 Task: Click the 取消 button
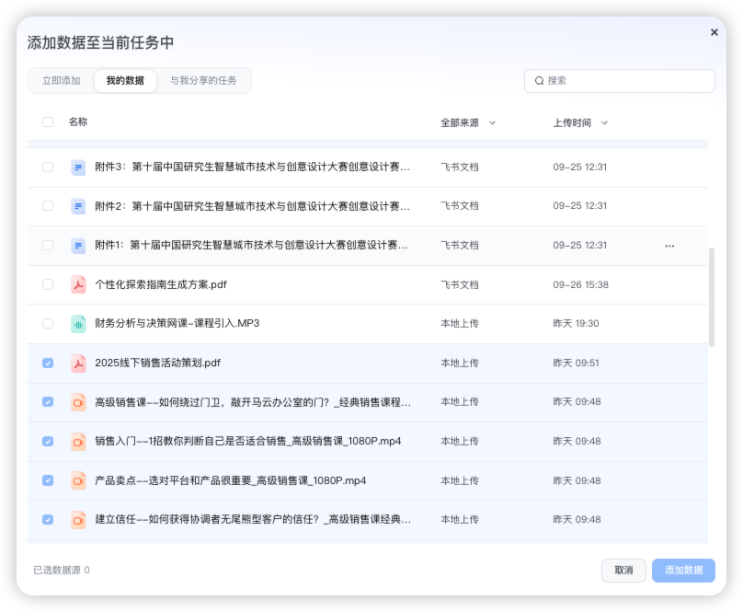pos(623,571)
